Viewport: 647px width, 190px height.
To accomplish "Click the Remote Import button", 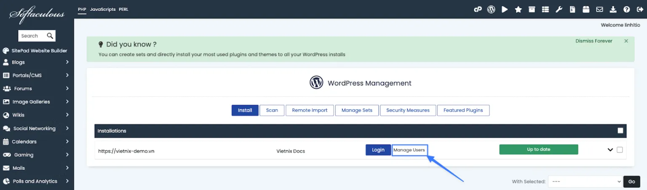I will coord(310,110).
